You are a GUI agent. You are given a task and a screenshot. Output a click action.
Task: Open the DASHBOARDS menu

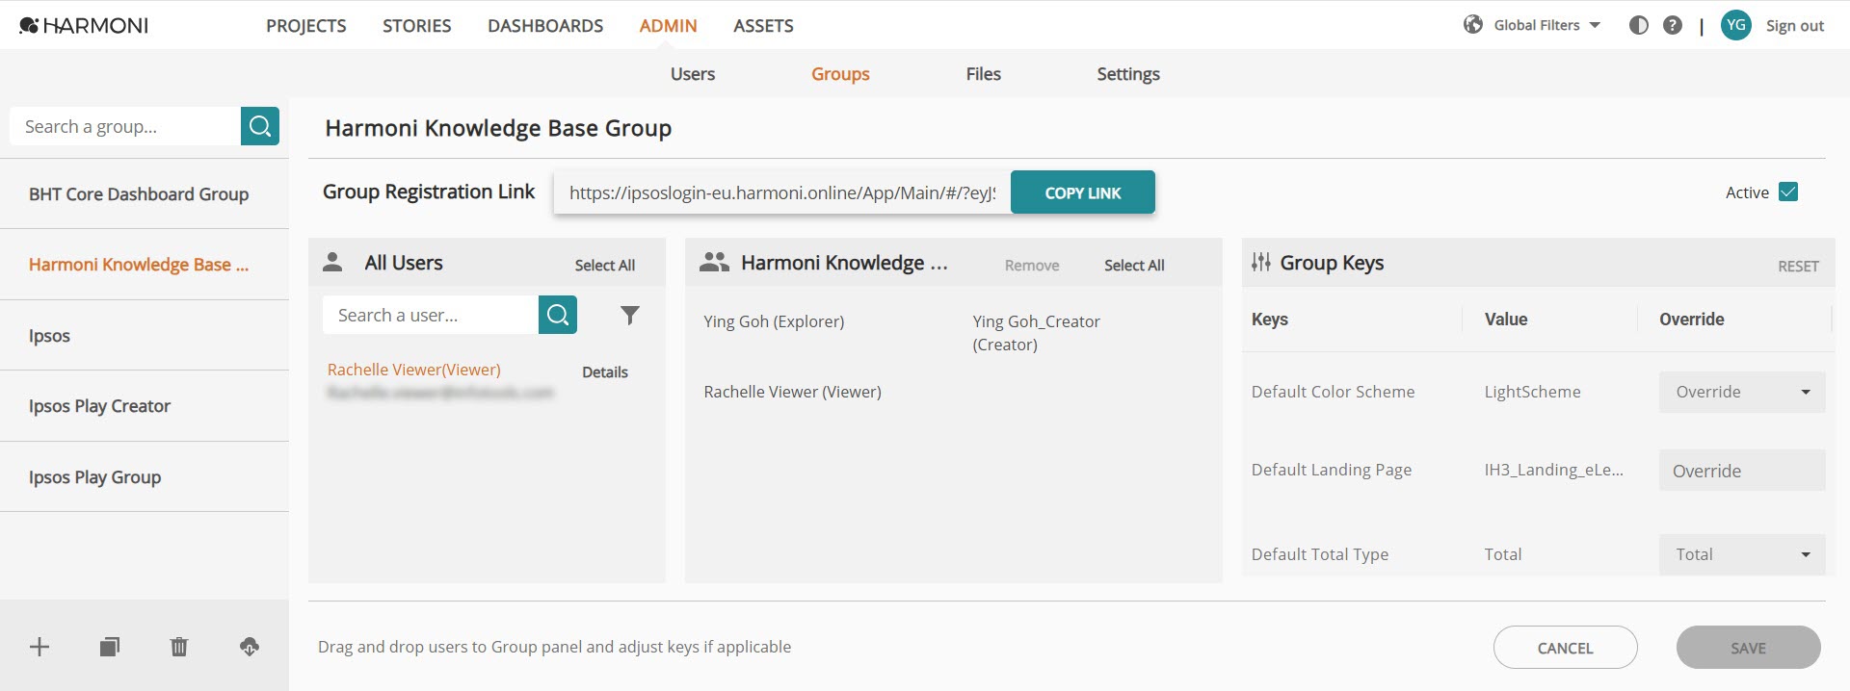tap(545, 26)
